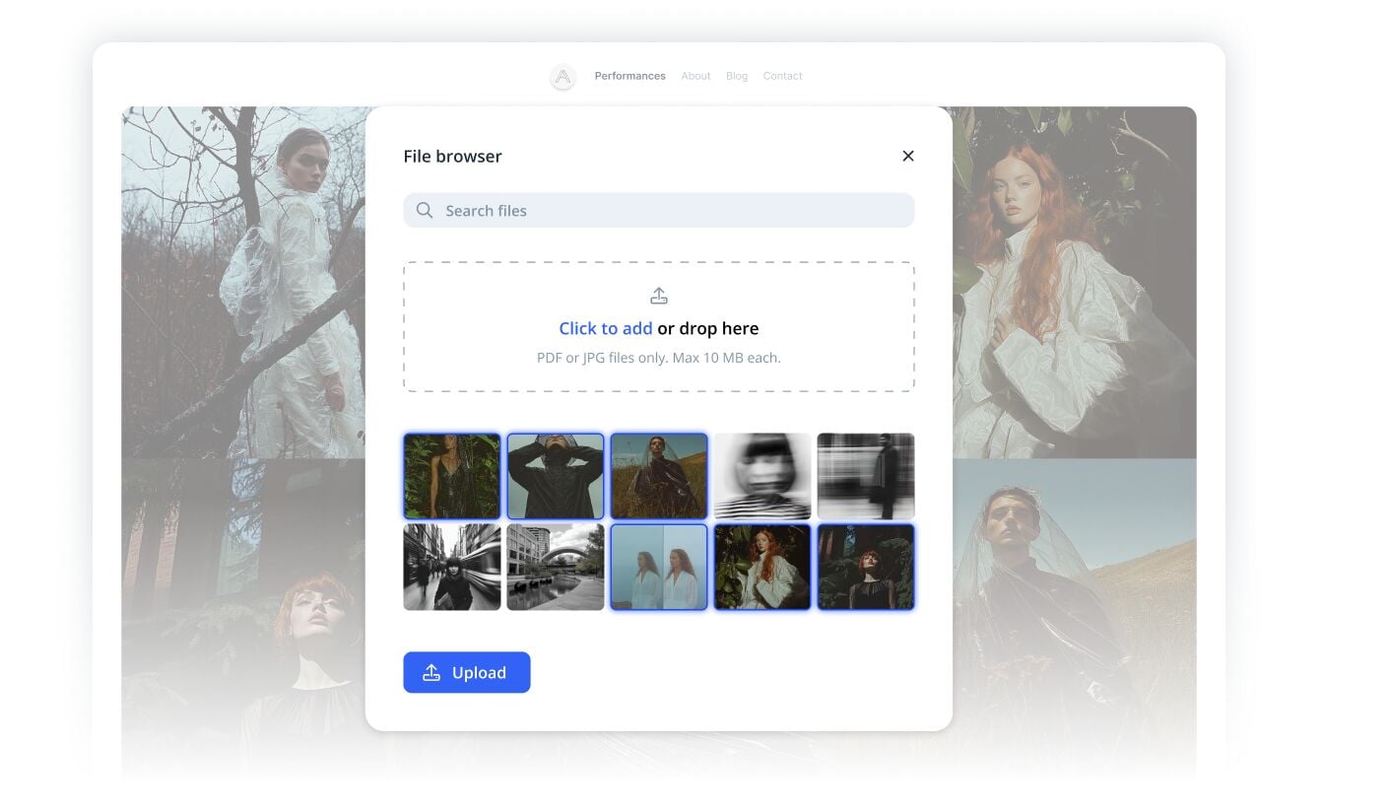Go to the About page
Screen dimensions: 1389x811
click(x=695, y=76)
